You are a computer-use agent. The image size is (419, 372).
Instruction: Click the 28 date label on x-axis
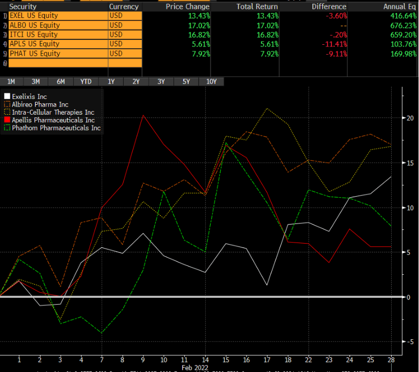(391, 360)
